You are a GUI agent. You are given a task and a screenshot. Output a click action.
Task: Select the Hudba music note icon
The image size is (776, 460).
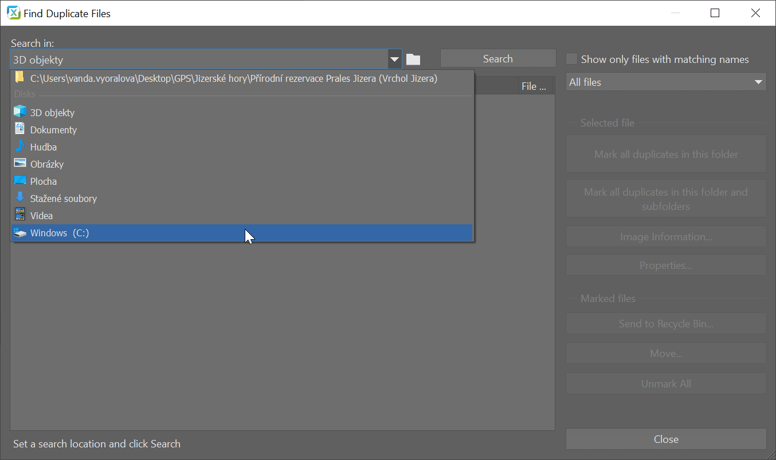19,146
